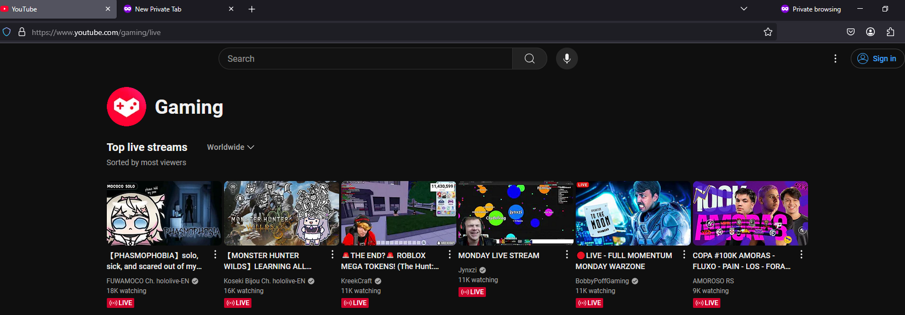Click the search magnifier button

pos(529,59)
